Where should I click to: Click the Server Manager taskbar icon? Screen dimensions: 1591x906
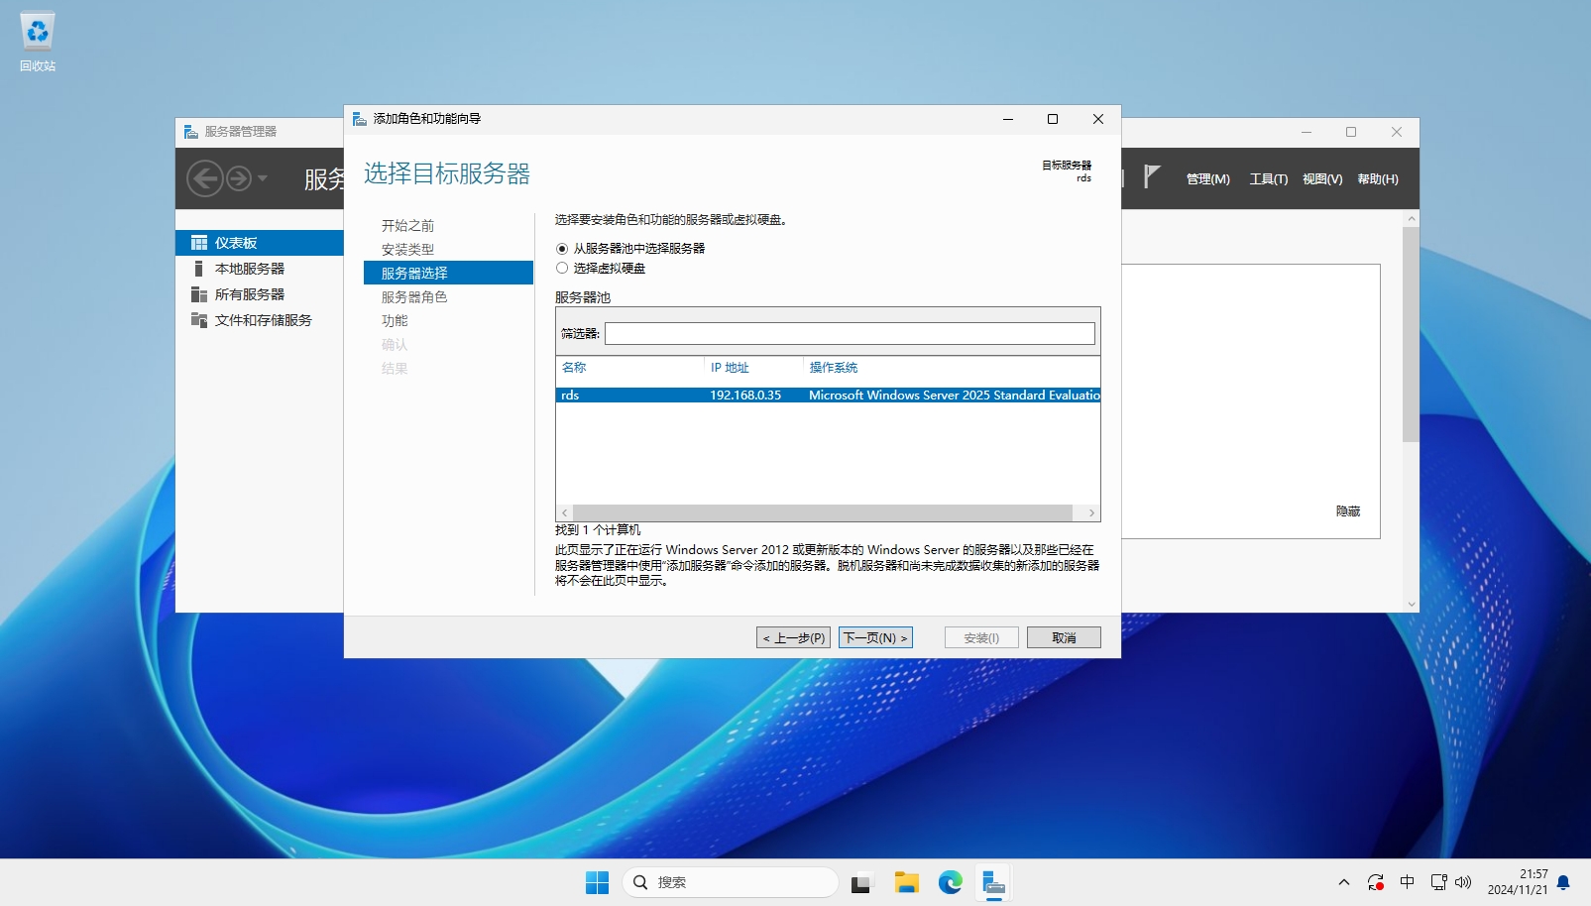(x=993, y=882)
